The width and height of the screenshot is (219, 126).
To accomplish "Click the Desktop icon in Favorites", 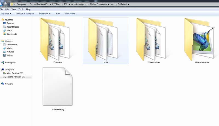I will (x=4, y=23).
